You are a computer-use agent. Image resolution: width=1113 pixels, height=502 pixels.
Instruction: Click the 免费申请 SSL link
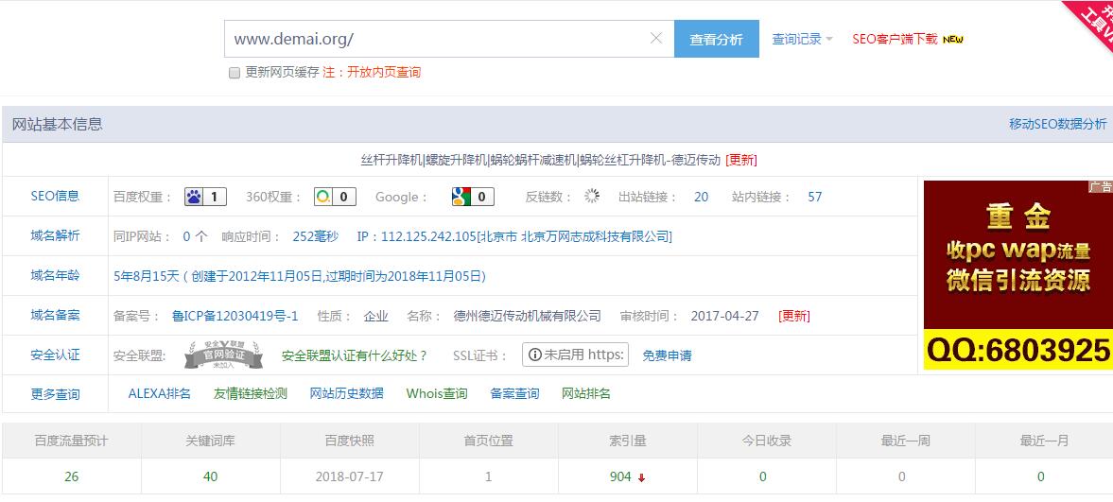pyautogui.click(x=668, y=355)
